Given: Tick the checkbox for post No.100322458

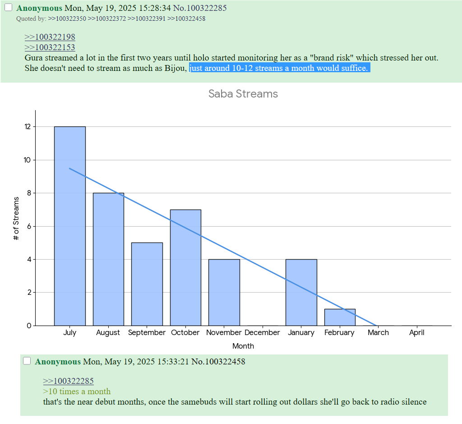Looking at the screenshot, I should 27,361.
